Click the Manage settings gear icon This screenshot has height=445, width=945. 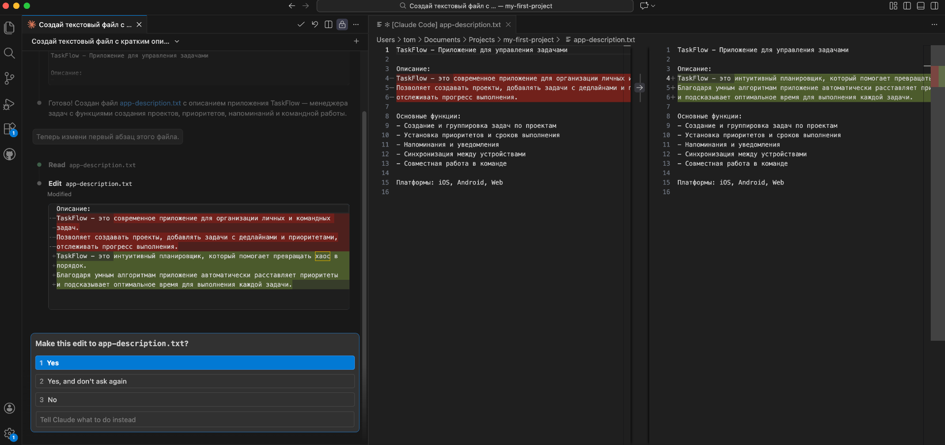click(x=9, y=434)
